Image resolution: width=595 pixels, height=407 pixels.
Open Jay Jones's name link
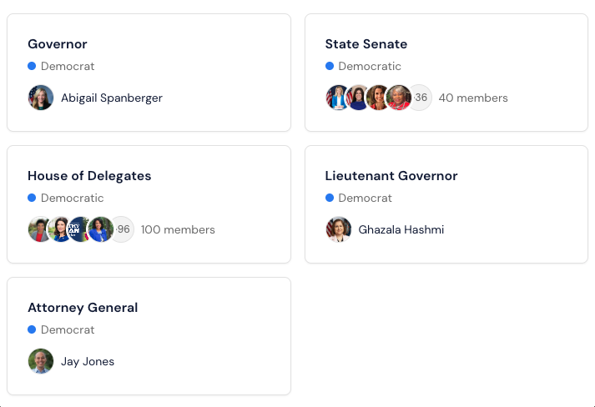(x=88, y=361)
